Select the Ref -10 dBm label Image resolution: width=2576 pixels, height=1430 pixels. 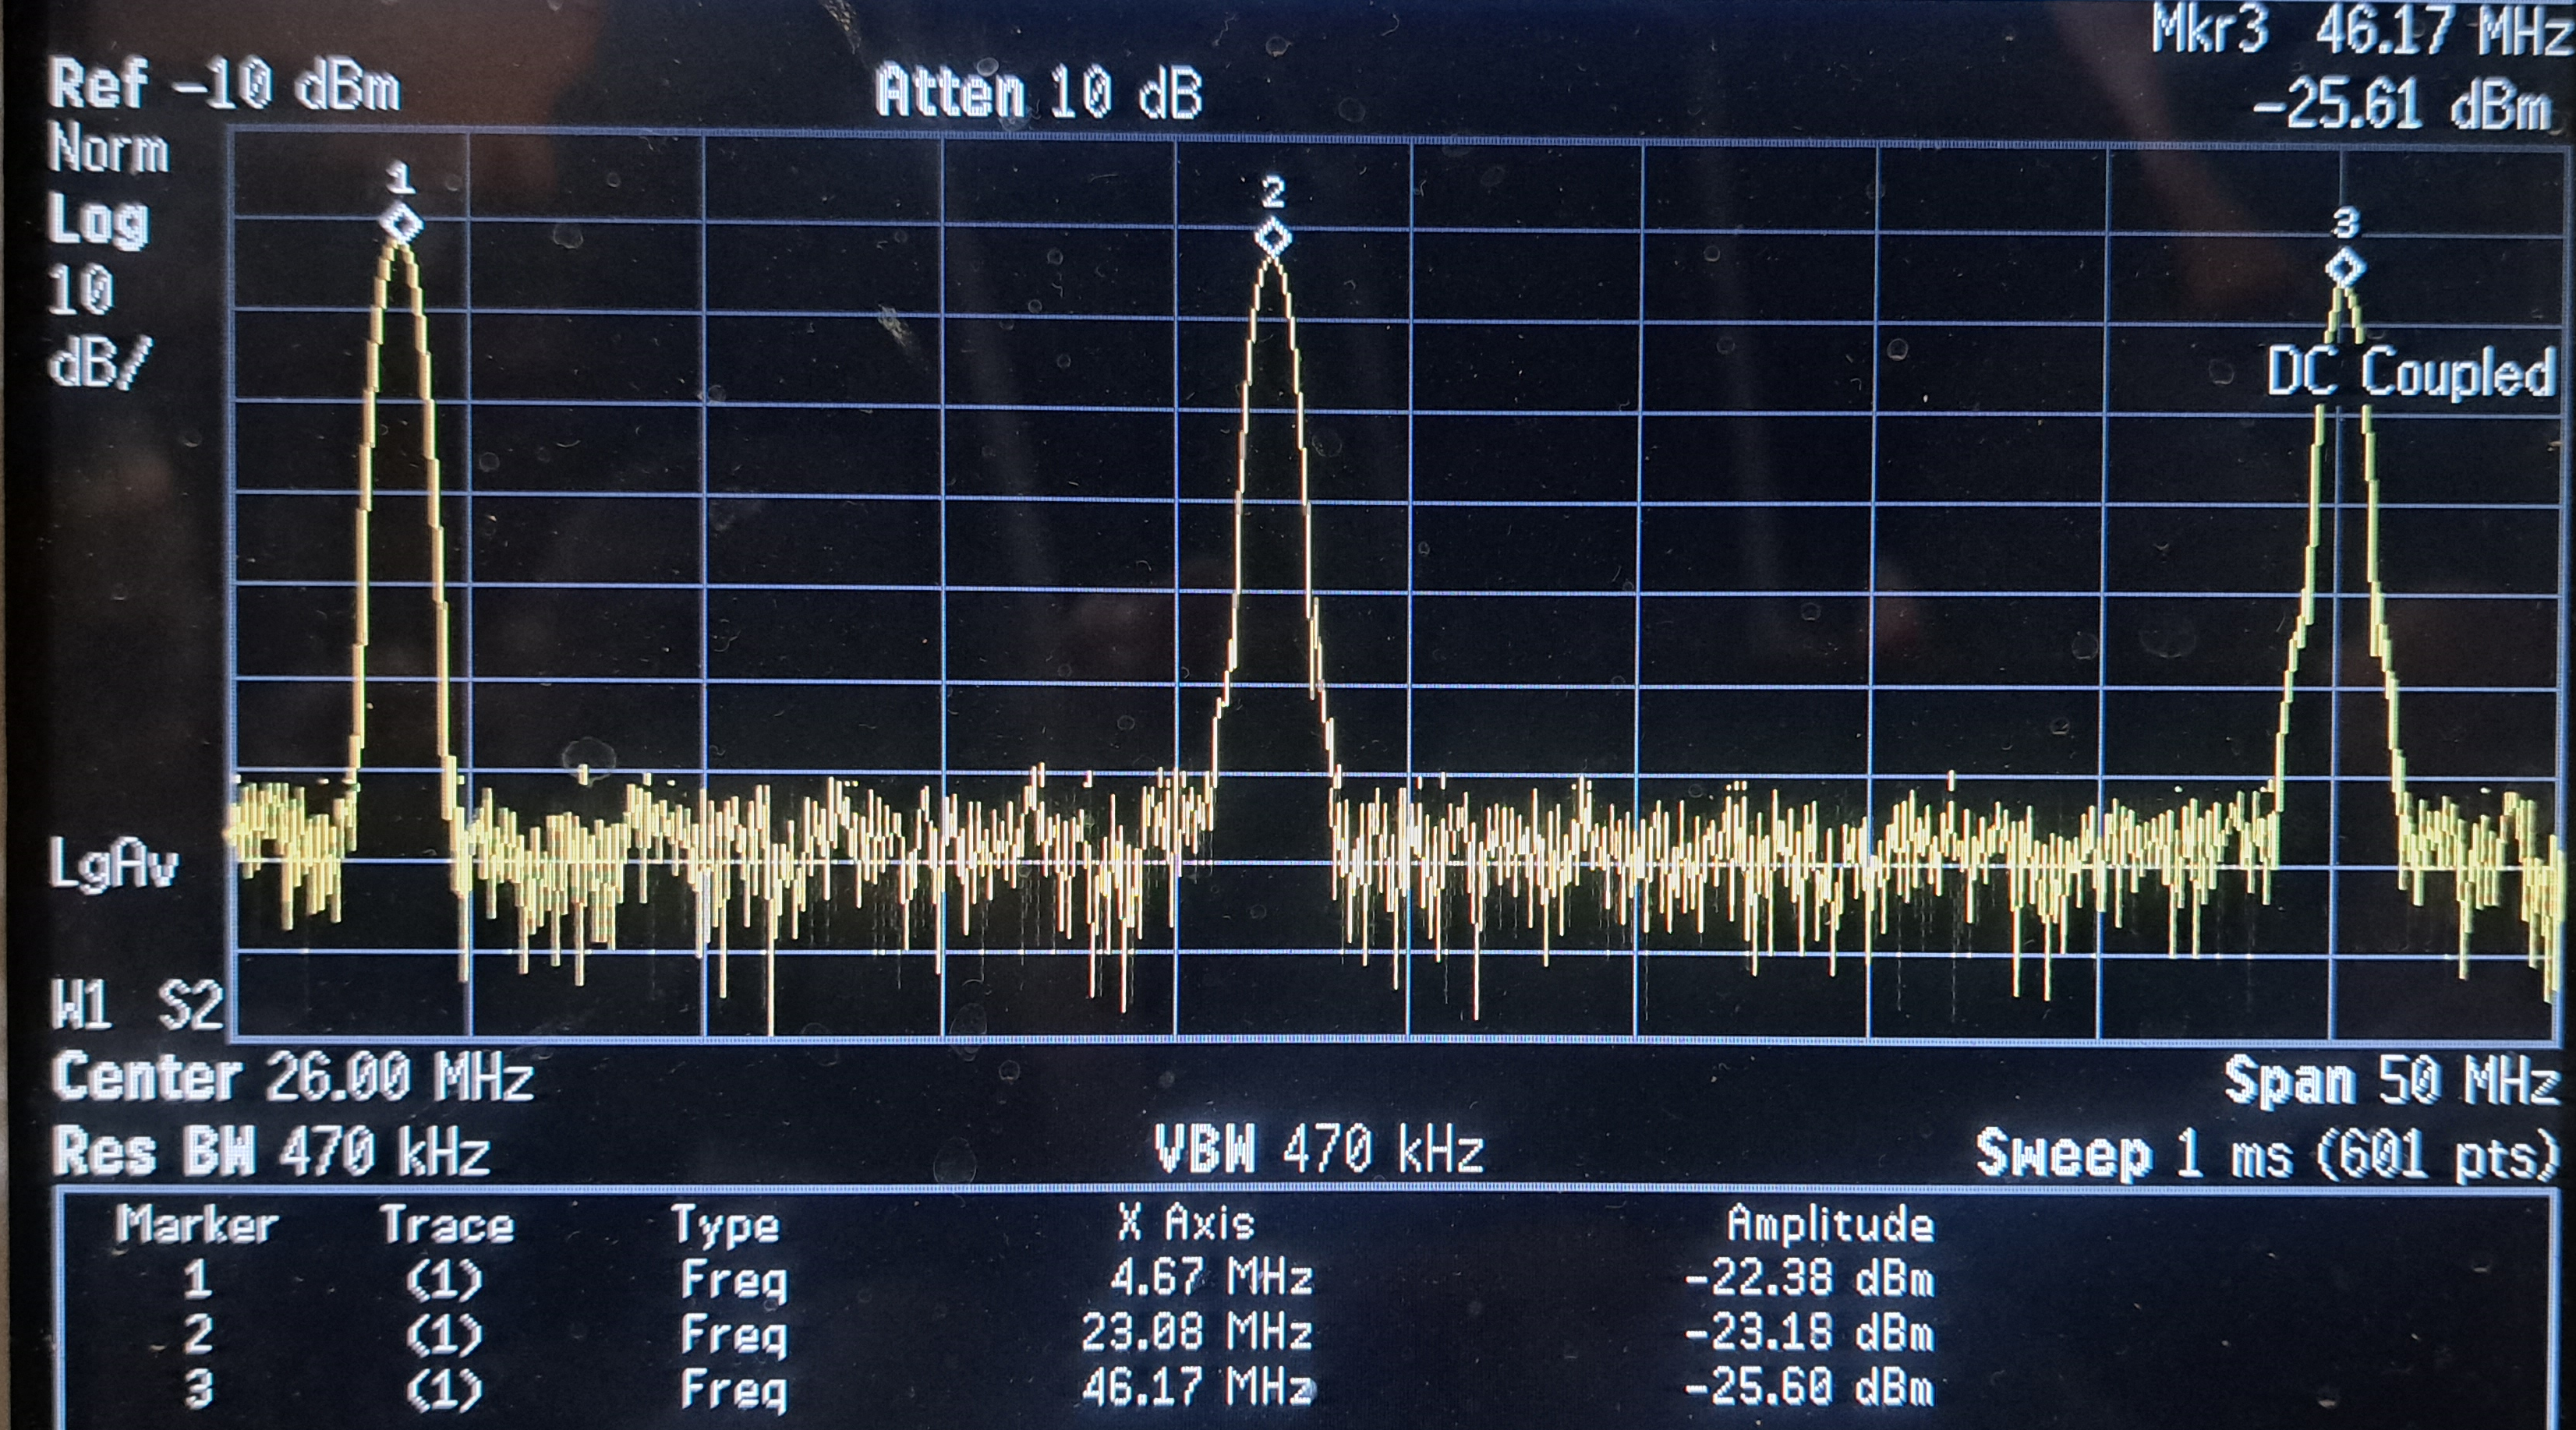224,86
